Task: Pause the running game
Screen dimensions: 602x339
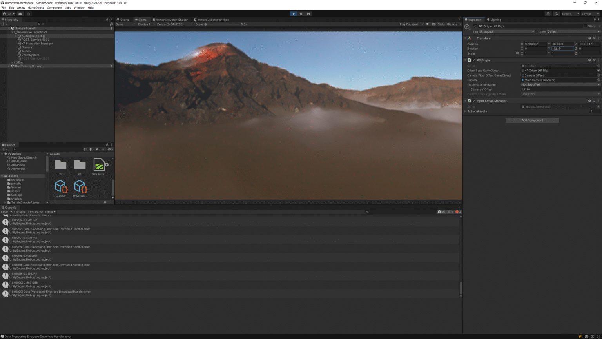Action: click(x=301, y=14)
